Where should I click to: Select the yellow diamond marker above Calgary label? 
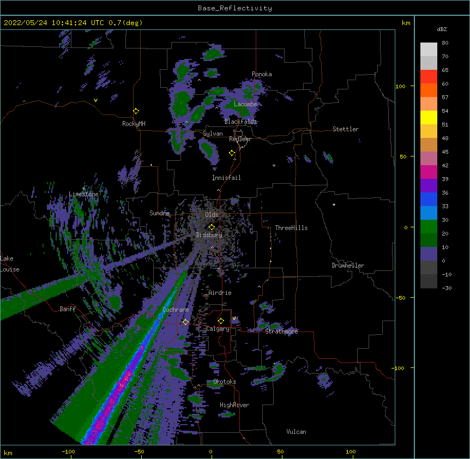coord(221,321)
